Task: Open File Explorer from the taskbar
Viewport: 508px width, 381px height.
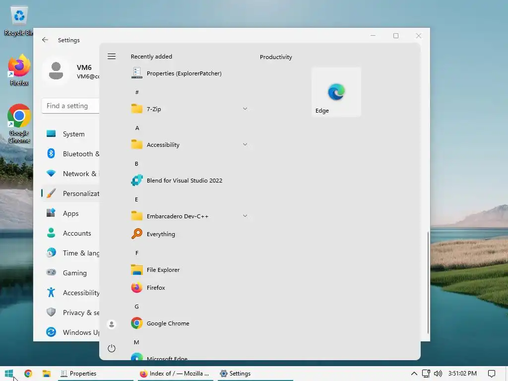Action: pyautogui.click(x=47, y=374)
